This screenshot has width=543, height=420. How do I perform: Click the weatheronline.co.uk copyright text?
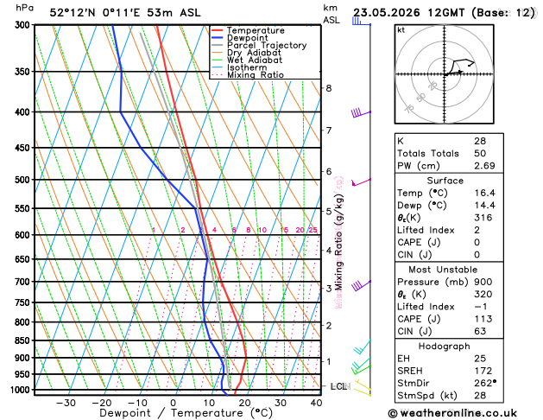[x=452, y=413]
